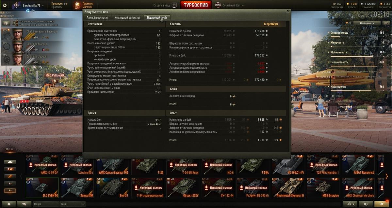This screenshot has width=392, height=208.
Task: Expand the Мобильность parameter group
Action: pos(329,52)
